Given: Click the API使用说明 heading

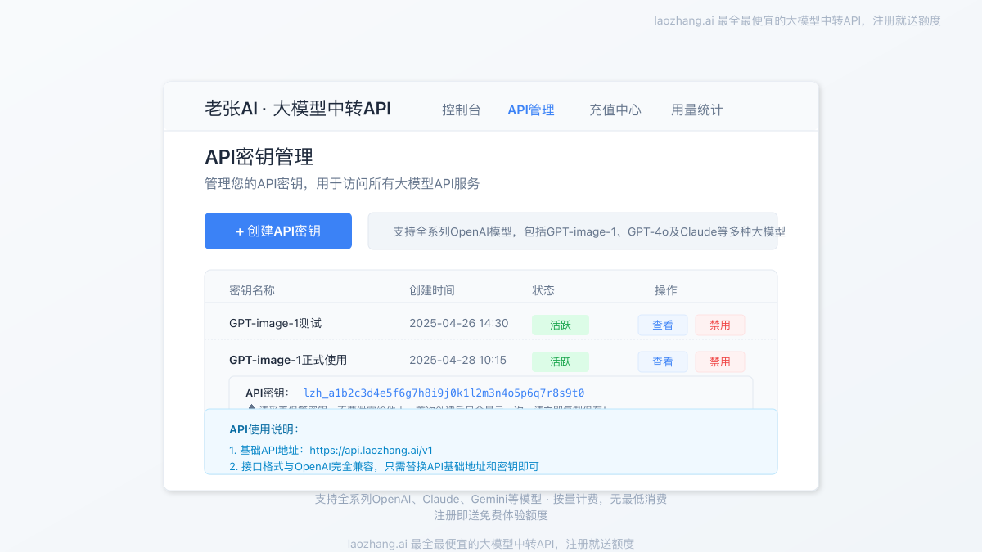Looking at the screenshot, I should coord(264,429).
